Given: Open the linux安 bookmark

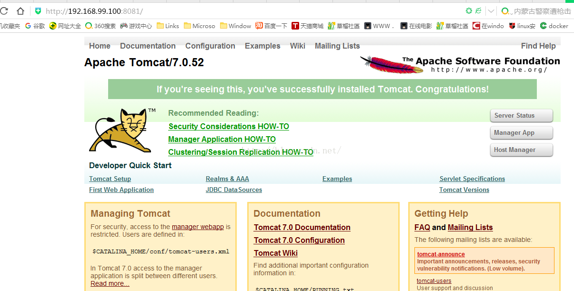Looking at the screenshot, I should tap(522, 26).
